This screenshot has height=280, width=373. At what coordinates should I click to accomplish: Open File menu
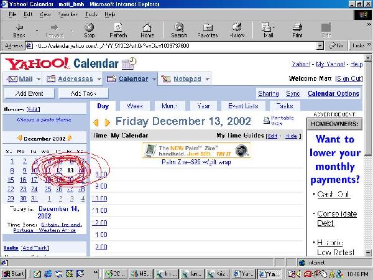(12, 14)
